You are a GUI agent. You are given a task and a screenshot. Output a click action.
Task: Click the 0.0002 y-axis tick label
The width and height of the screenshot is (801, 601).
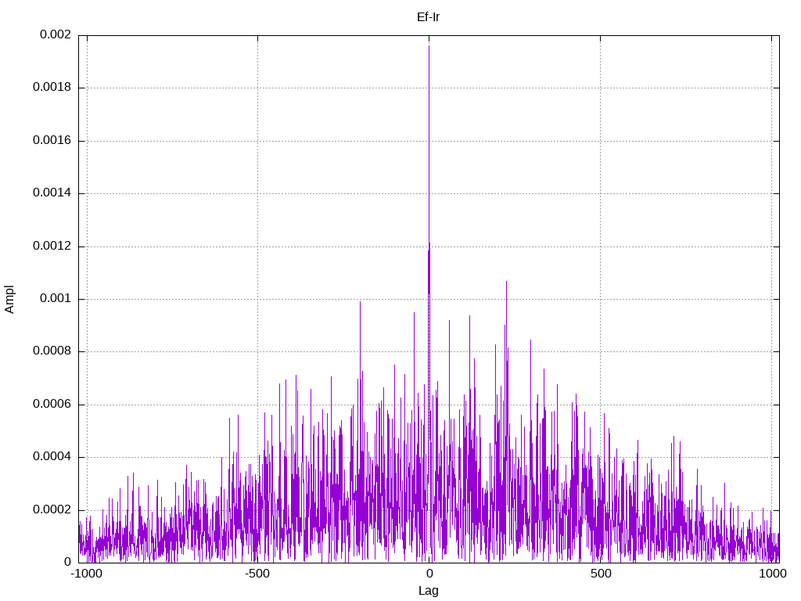[52, 510]
